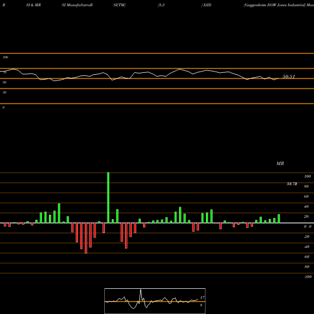314x314 pixels.
Task: Click the '(5,5' parameter text in header
Action: pyautogui.click(x=161, y=5)
